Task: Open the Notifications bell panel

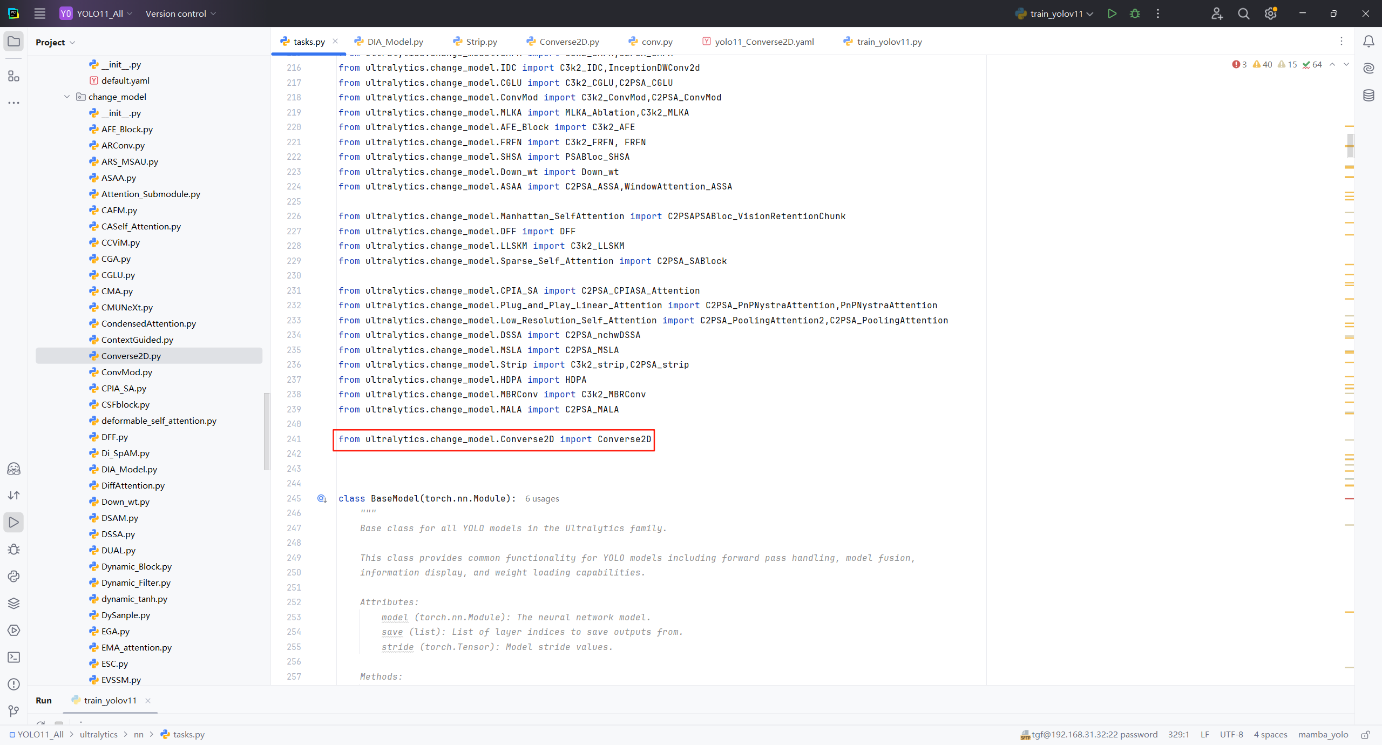Action: pos(1369,42)
